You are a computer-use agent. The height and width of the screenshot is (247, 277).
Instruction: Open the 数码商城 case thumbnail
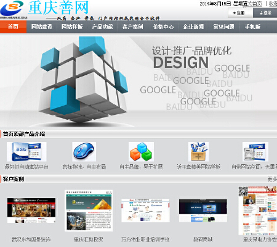[203, 211]
